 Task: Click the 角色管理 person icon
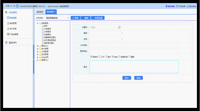coord(8,23)
